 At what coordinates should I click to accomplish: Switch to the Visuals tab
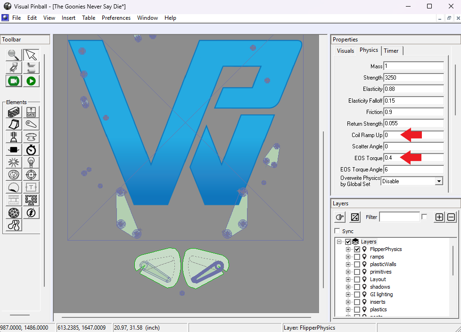(x=346, y=51)
